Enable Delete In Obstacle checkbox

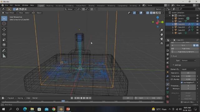(182, 102)
